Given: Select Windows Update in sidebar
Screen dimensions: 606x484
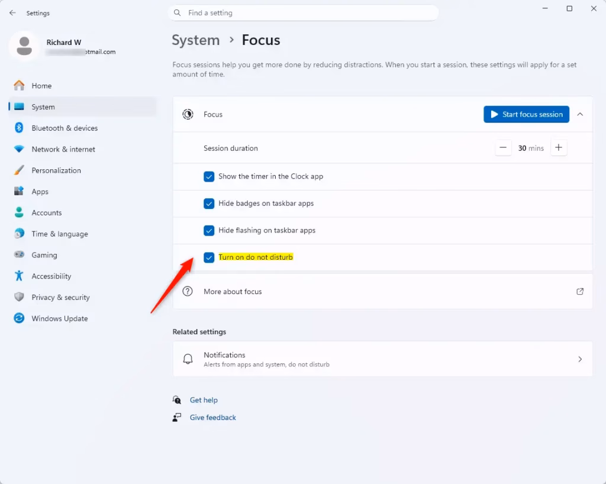Looking at the screenshot, I should click(82, 318).
